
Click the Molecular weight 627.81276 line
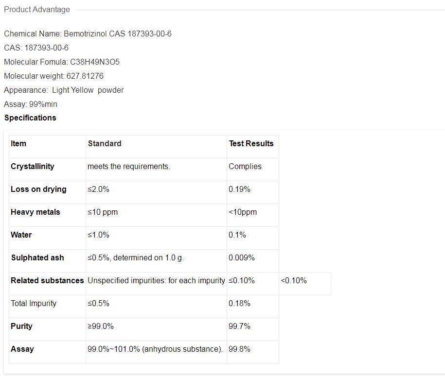click(53, 76)
